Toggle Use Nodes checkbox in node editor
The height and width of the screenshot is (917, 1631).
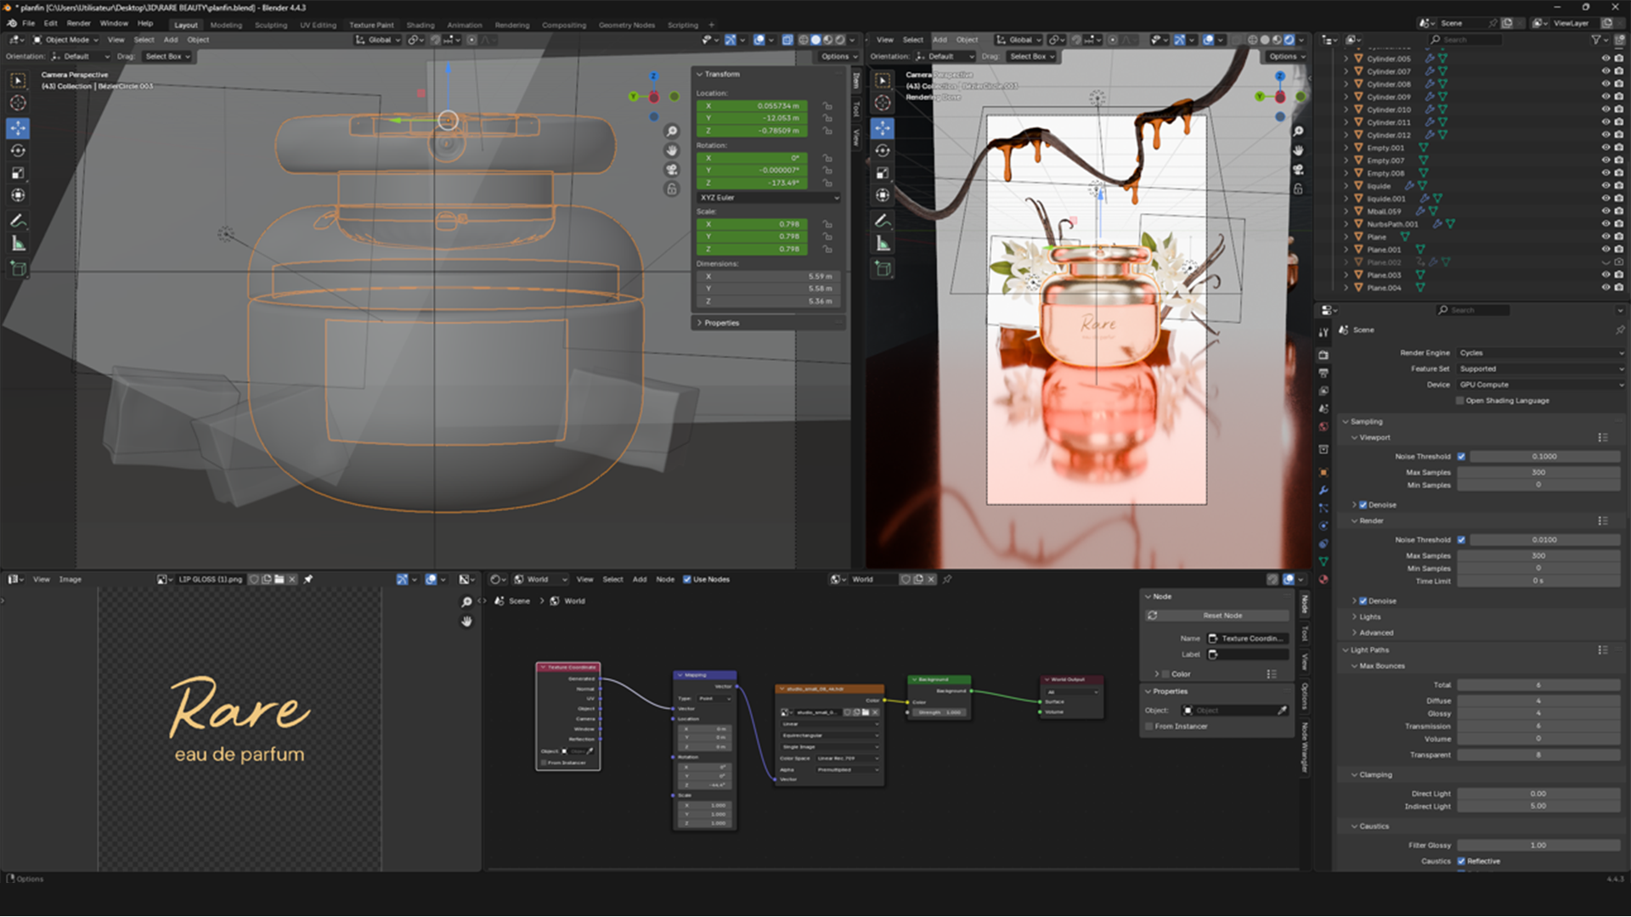coord(687,579)
